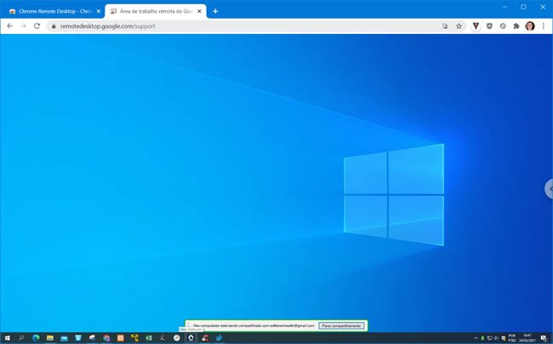
Task: Open the Chrome extensions puzzle icon
Action: [516, 26]
